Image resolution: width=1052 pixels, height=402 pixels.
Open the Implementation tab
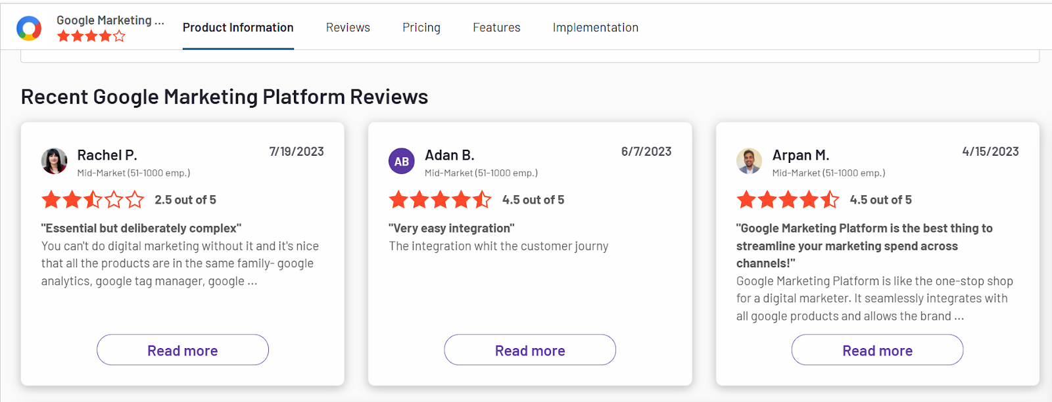595,28
